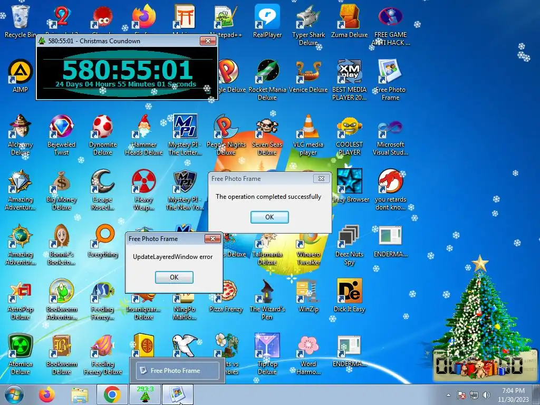This screenshot has height=405, width=540.
Task: Close the UpdateLayeredWindow error dialog
Action: coord(213,239)
